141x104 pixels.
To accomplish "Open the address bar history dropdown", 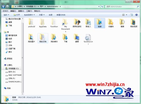I will click(x=99, y=6).
